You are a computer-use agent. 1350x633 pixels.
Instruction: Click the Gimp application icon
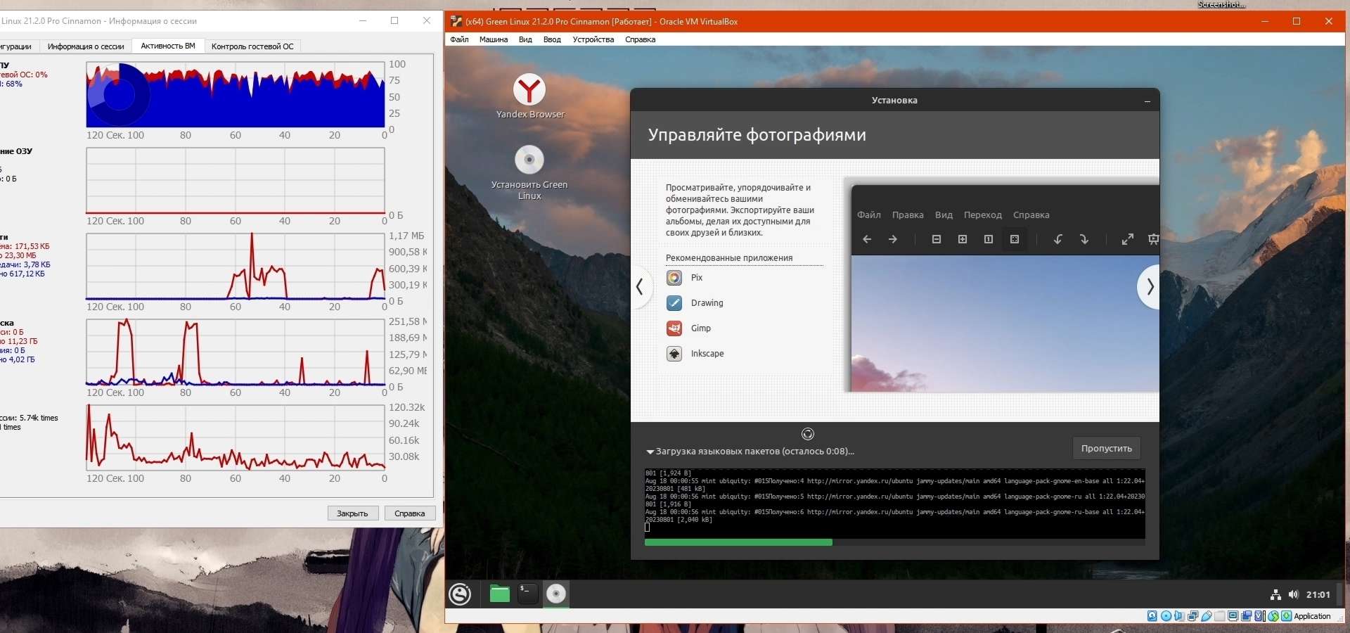[x=674, y=328]
